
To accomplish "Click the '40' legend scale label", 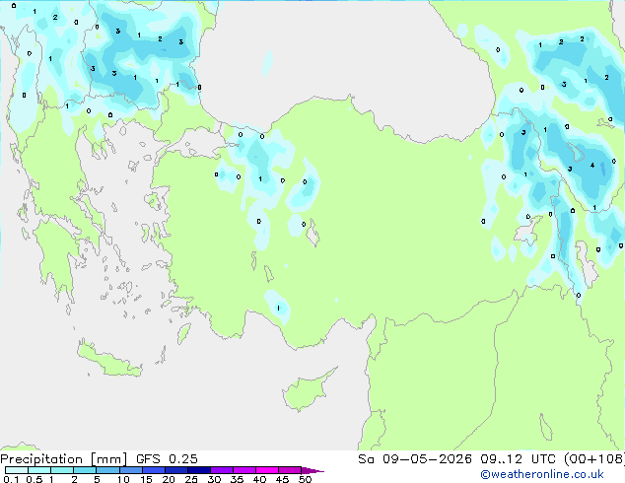I will click(259, 479).
